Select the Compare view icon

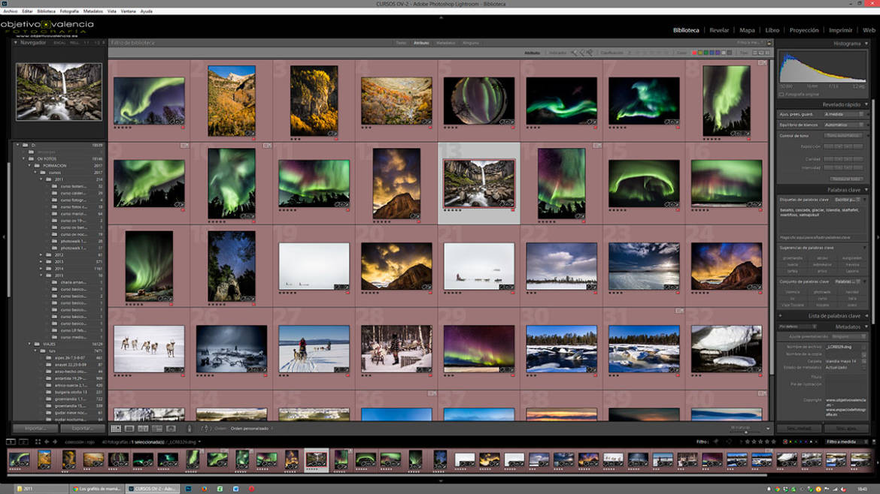143,428
